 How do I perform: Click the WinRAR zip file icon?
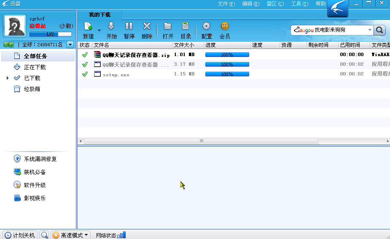pyautogui.click(x=97, y=54)
